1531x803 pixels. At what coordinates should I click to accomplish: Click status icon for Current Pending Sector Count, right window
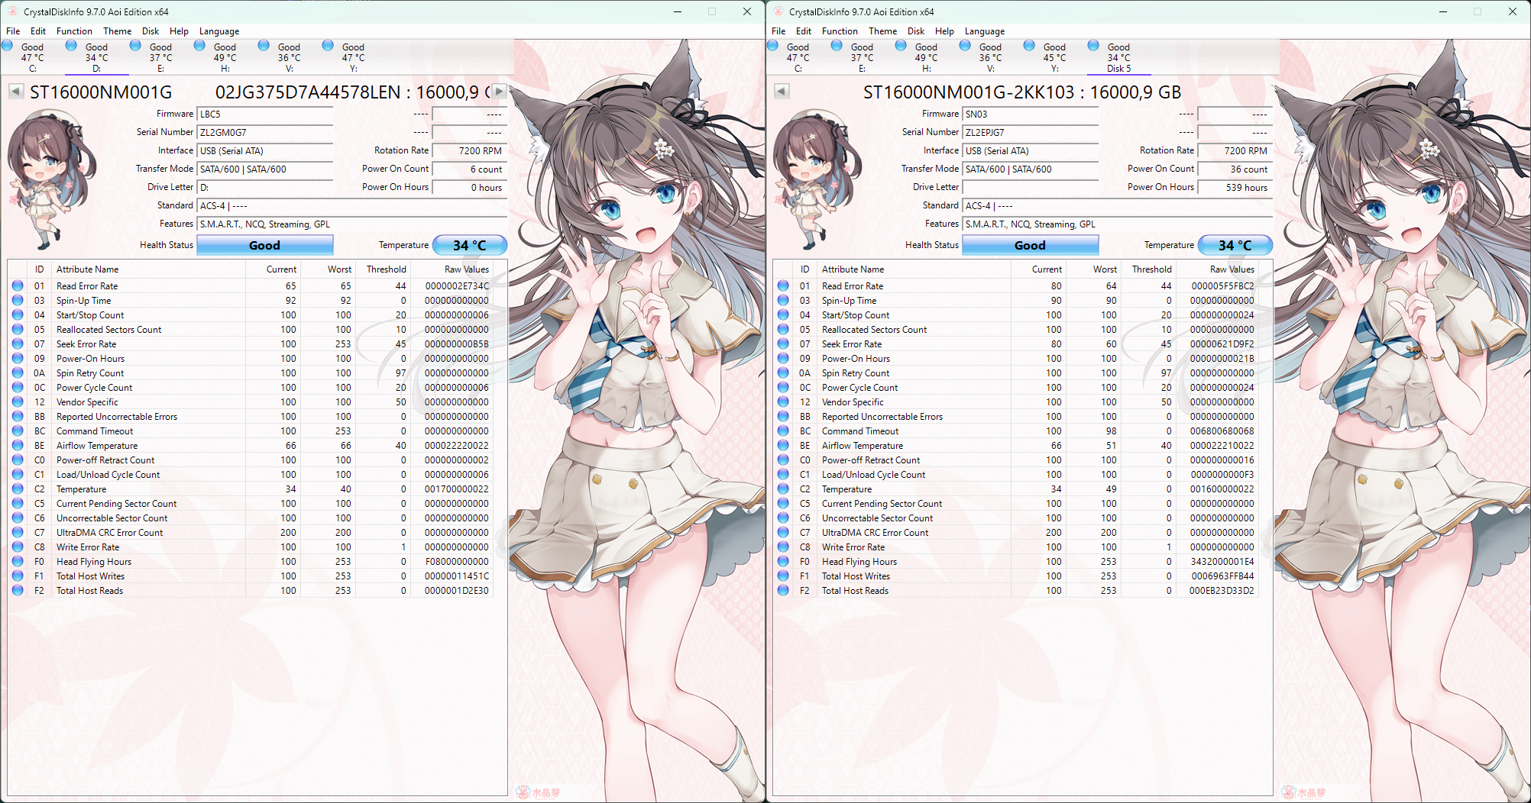pyautogui.click(x=783, y=504)
